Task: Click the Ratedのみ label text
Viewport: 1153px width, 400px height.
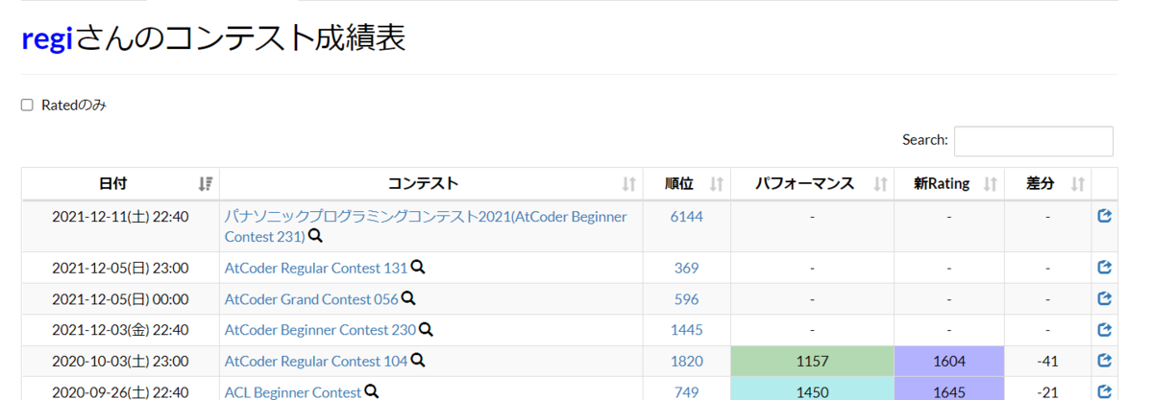Action: point(74,105)
